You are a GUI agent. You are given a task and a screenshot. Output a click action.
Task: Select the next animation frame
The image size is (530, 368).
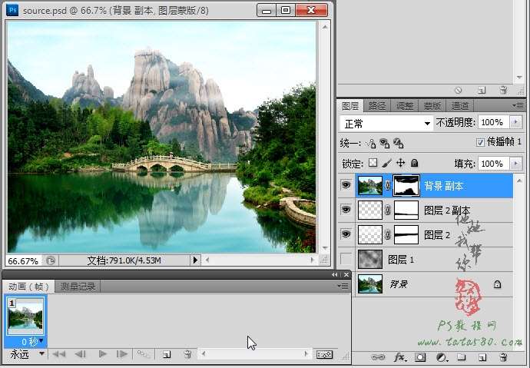click(121, 354)
